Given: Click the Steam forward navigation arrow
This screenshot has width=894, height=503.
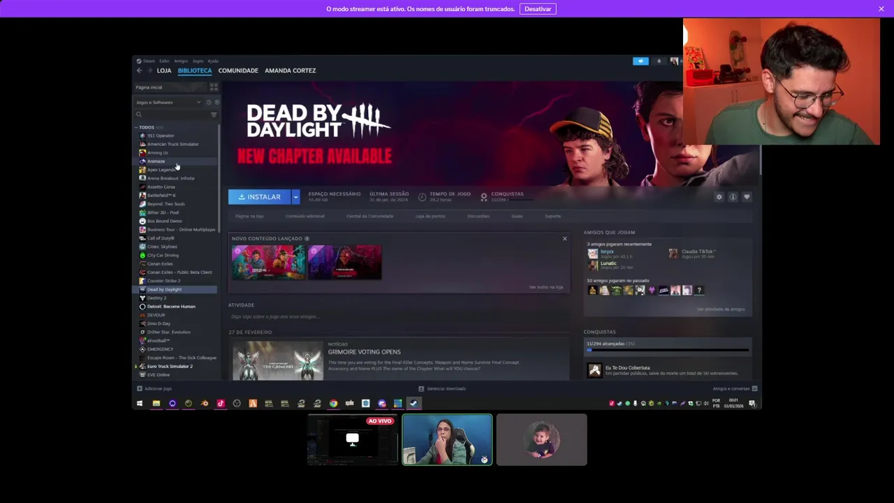Looking at the screenshot, I should click(149, 71).
